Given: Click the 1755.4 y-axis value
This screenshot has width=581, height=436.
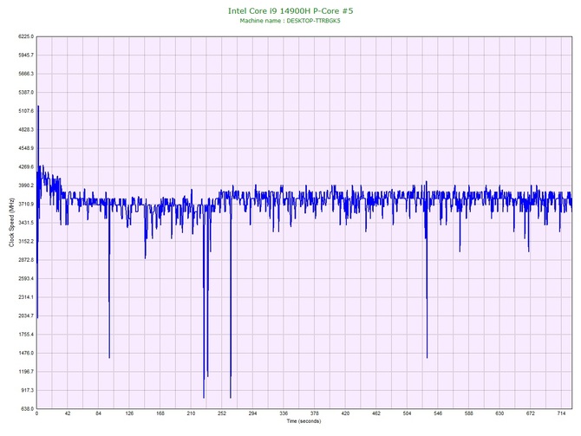Looking at the screenshot, I should [x=26, y=335].
